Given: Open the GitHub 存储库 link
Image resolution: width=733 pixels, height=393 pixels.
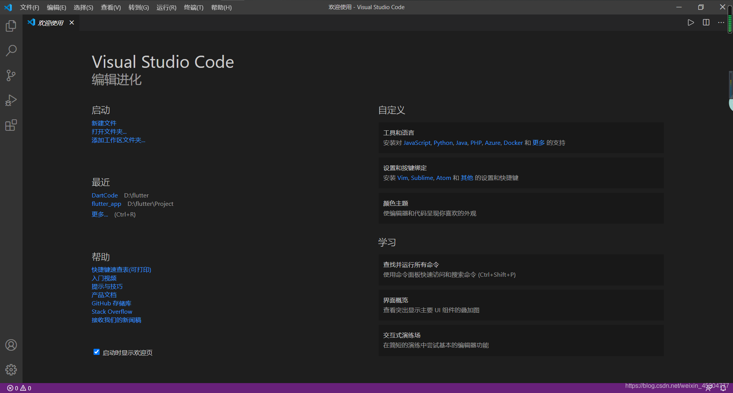Looking at the screenshot, I should (111, 303).
